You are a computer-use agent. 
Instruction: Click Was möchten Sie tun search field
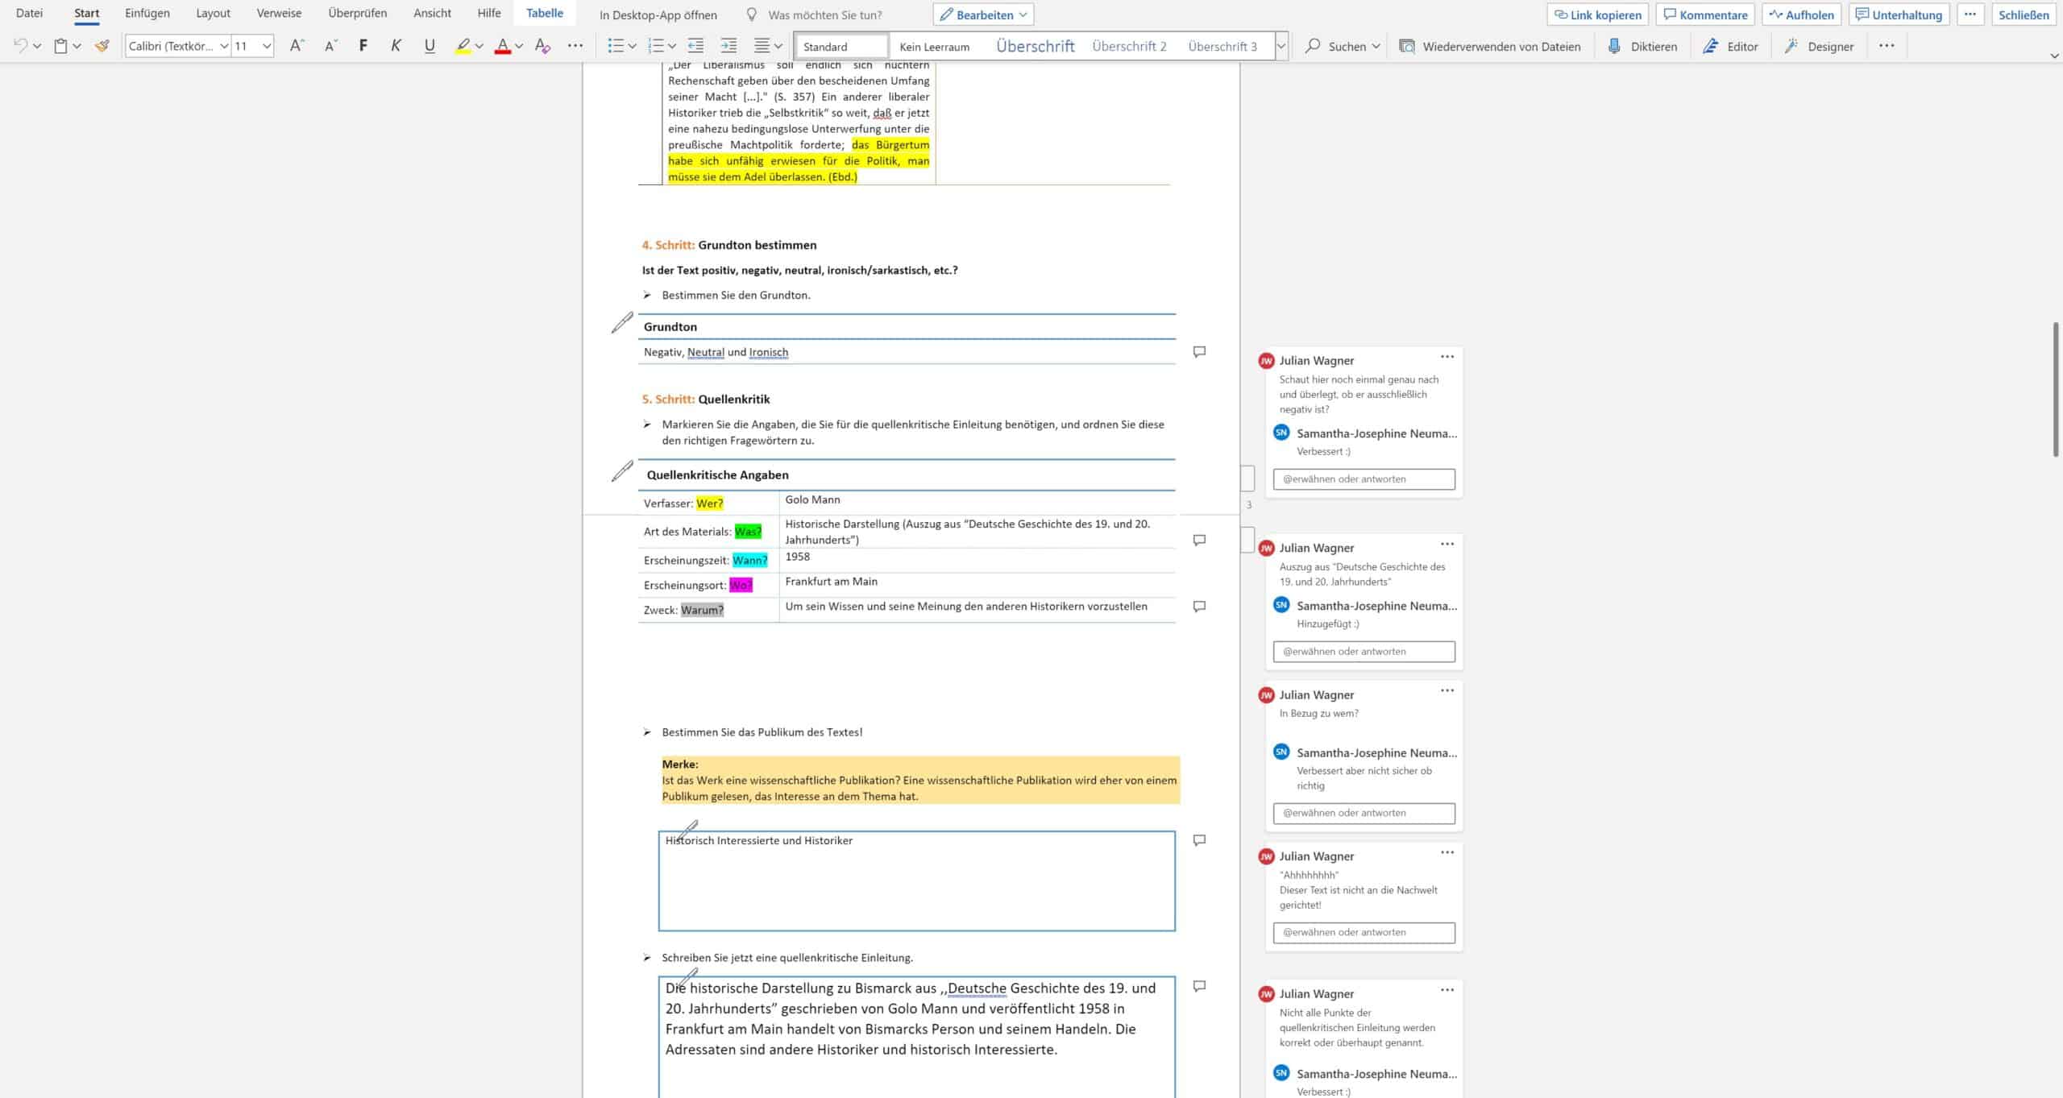824,15
